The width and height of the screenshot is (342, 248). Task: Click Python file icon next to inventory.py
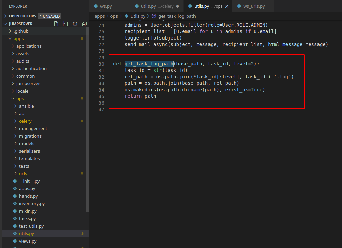15,203
